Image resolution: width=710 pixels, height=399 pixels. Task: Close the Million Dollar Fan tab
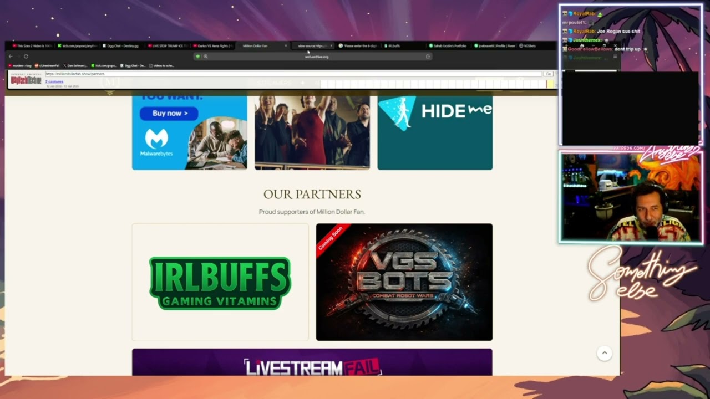286,46
